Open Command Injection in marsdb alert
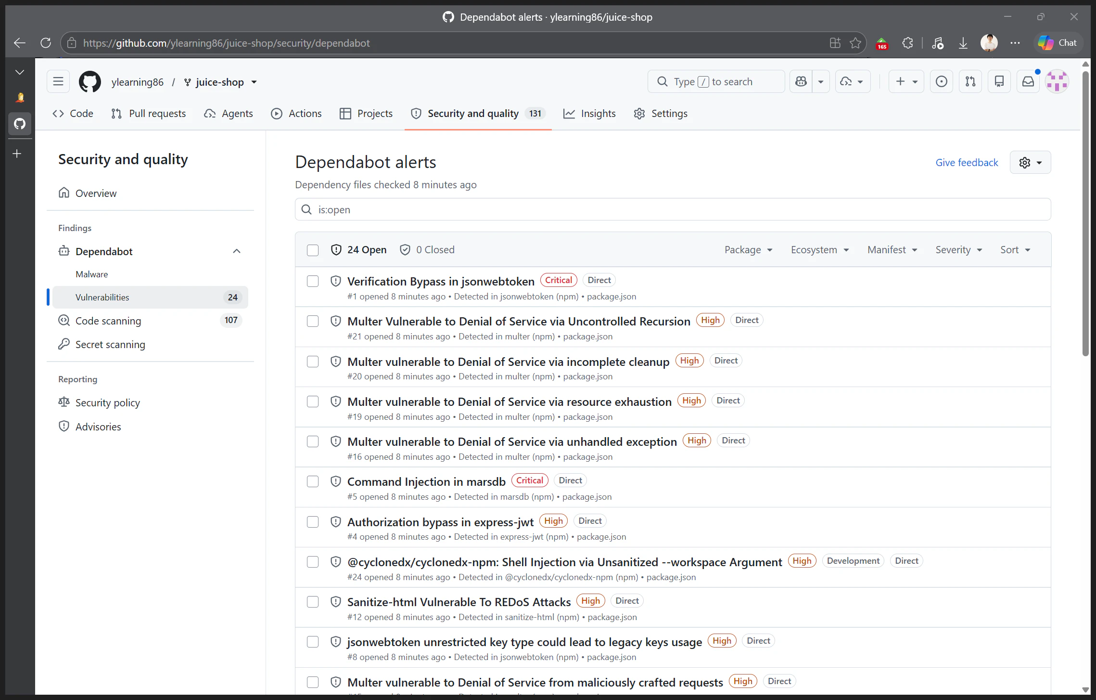This screenshot has height=700, width=1096. pyautogui.click(x=426, y=482)
